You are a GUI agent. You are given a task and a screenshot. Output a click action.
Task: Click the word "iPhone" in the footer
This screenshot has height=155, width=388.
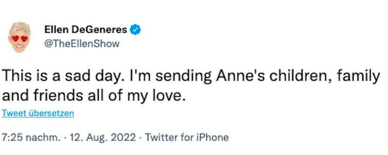[213, 137]
